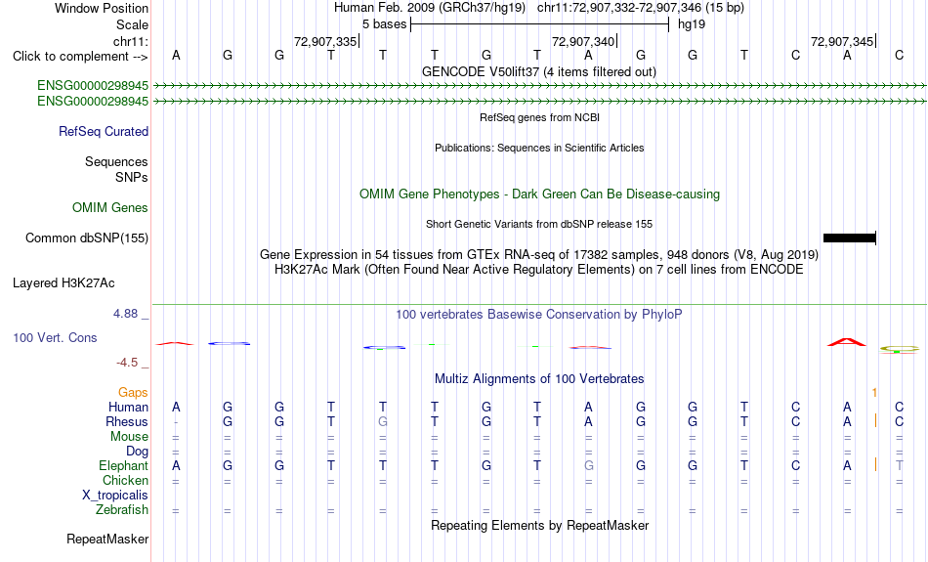The width and height of the screenshot is (928, 562).
Task: Select the Human species label
Action: coord(128,407)
